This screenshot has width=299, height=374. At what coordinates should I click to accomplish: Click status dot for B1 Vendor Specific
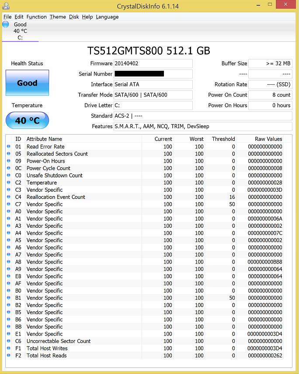point(9,298)
